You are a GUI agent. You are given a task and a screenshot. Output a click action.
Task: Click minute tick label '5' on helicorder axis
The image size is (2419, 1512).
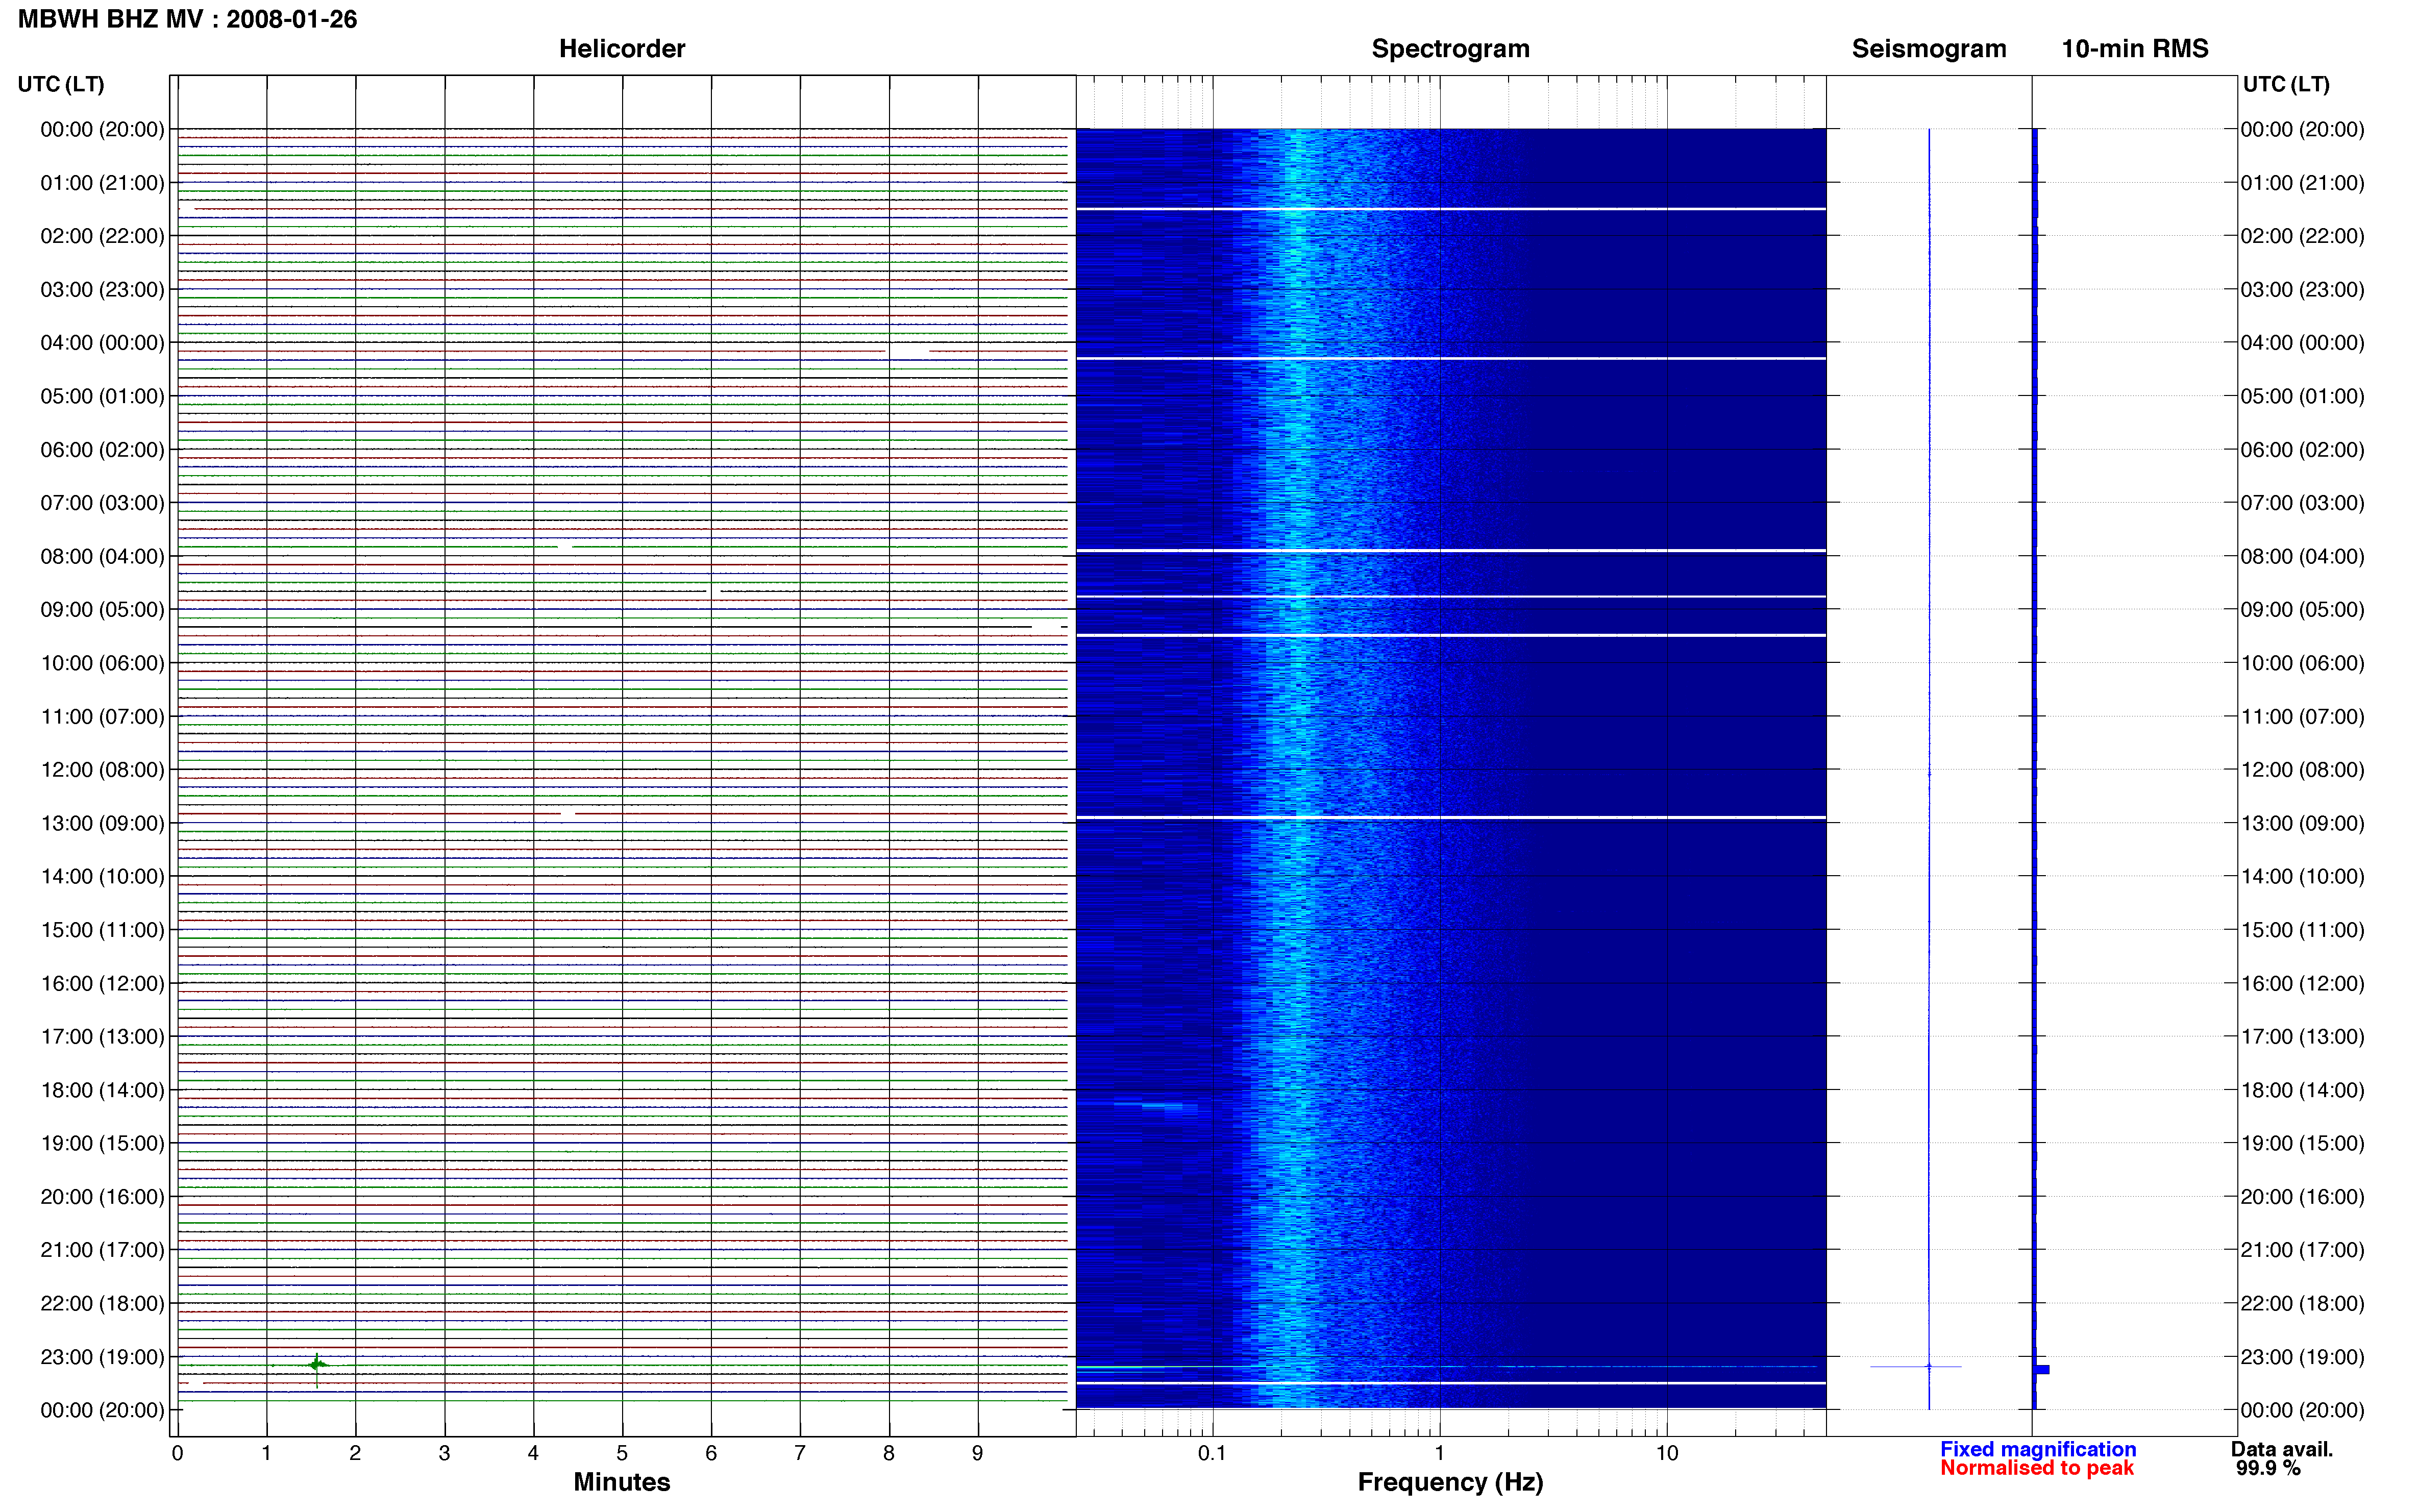622,1453
